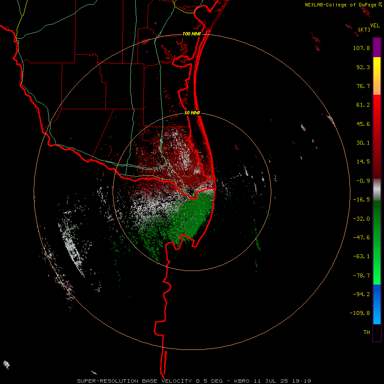Click the 107.8 velocity scale value
The image size is (384, 384).
click(361, 48)
